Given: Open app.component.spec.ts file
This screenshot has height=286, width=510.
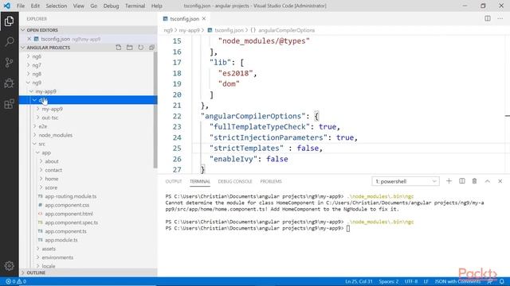Looking at the screenshot, I should tap(71, 222).
